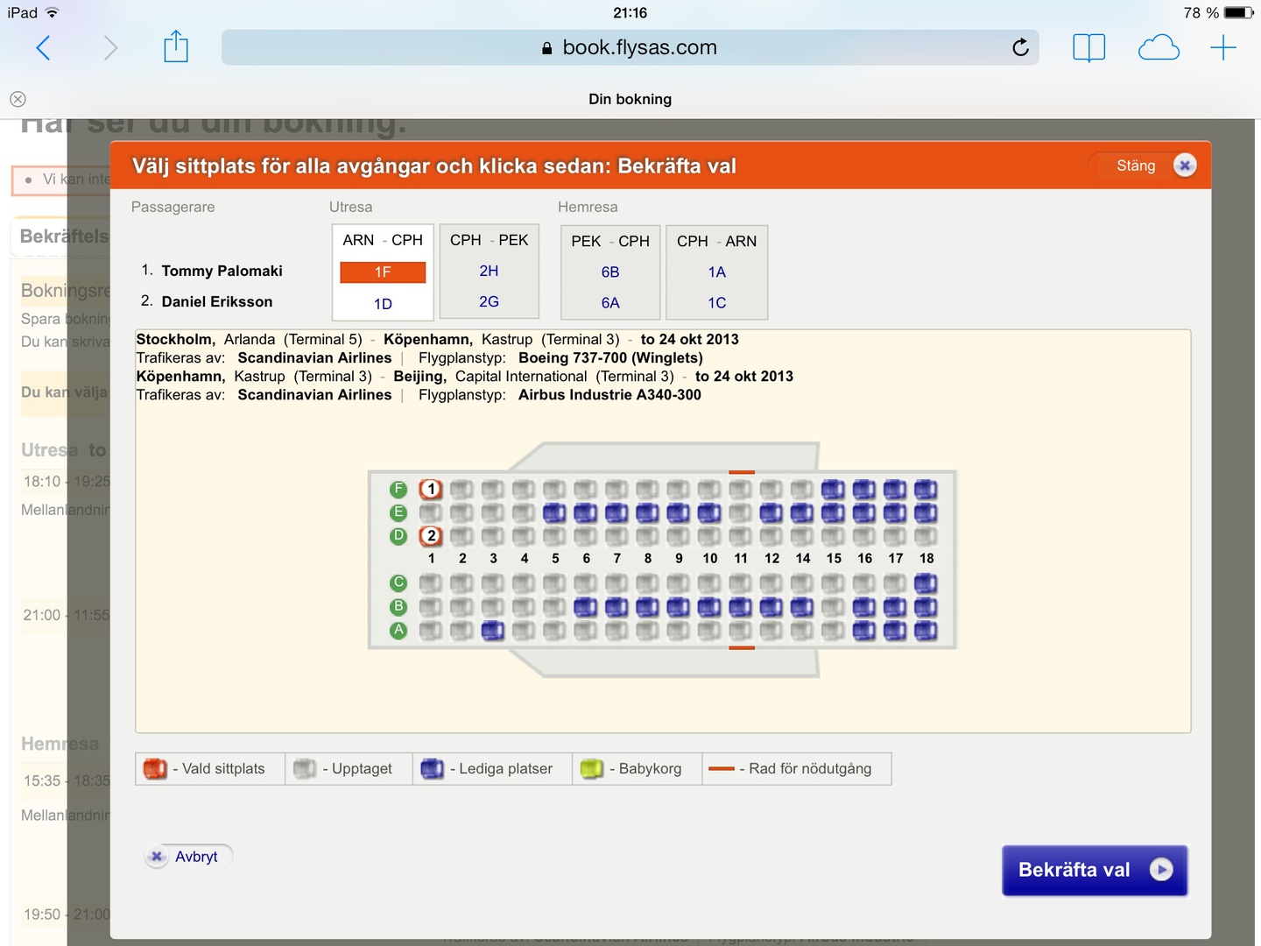Click seat 2H link under CPH-PEK

489,272
